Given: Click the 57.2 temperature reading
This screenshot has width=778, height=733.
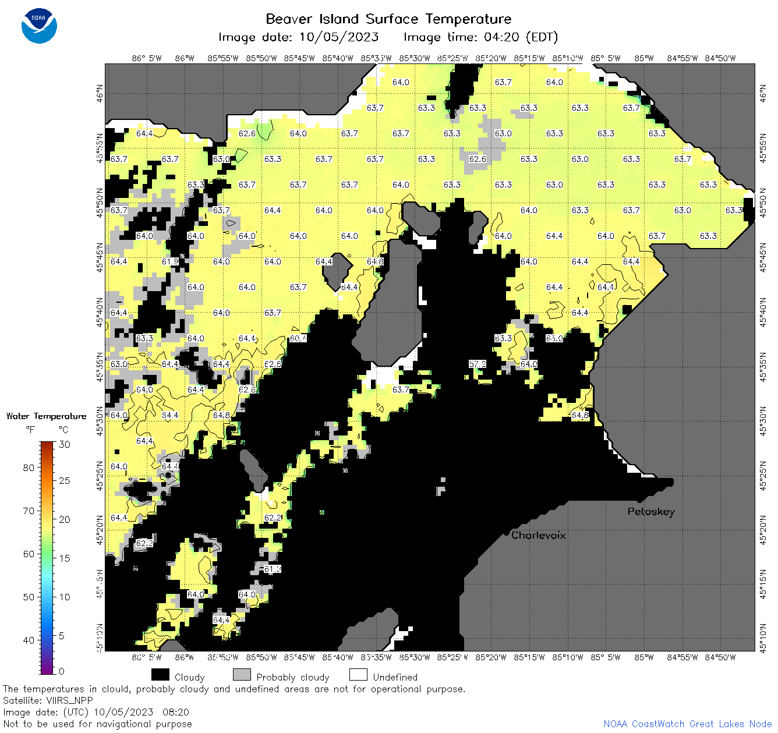Looking at the screenshot, I should (478, 364).
